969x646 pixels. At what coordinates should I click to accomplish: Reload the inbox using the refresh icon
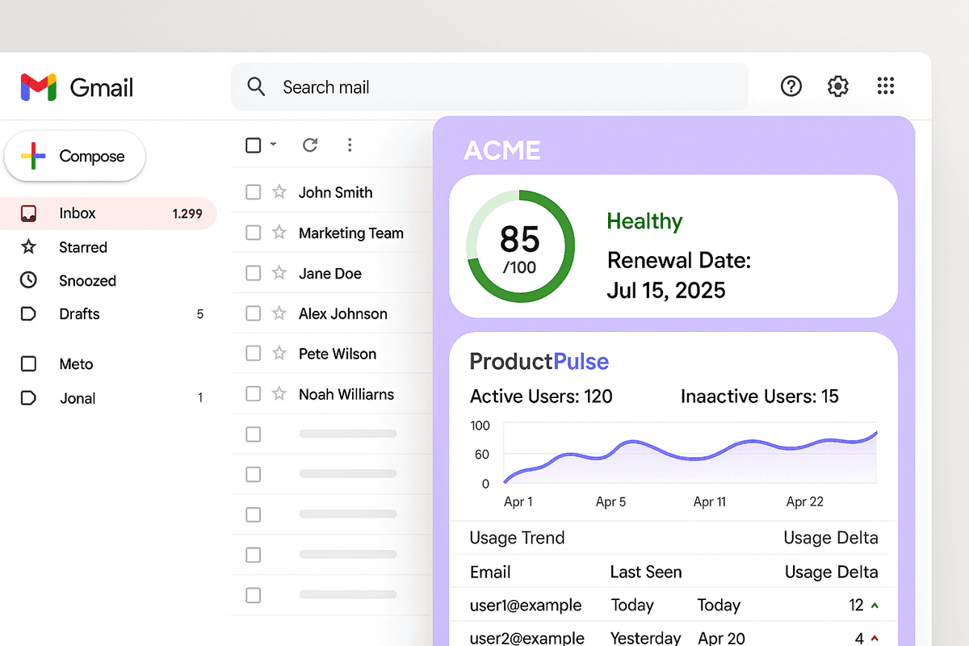[x=309, y=145]
